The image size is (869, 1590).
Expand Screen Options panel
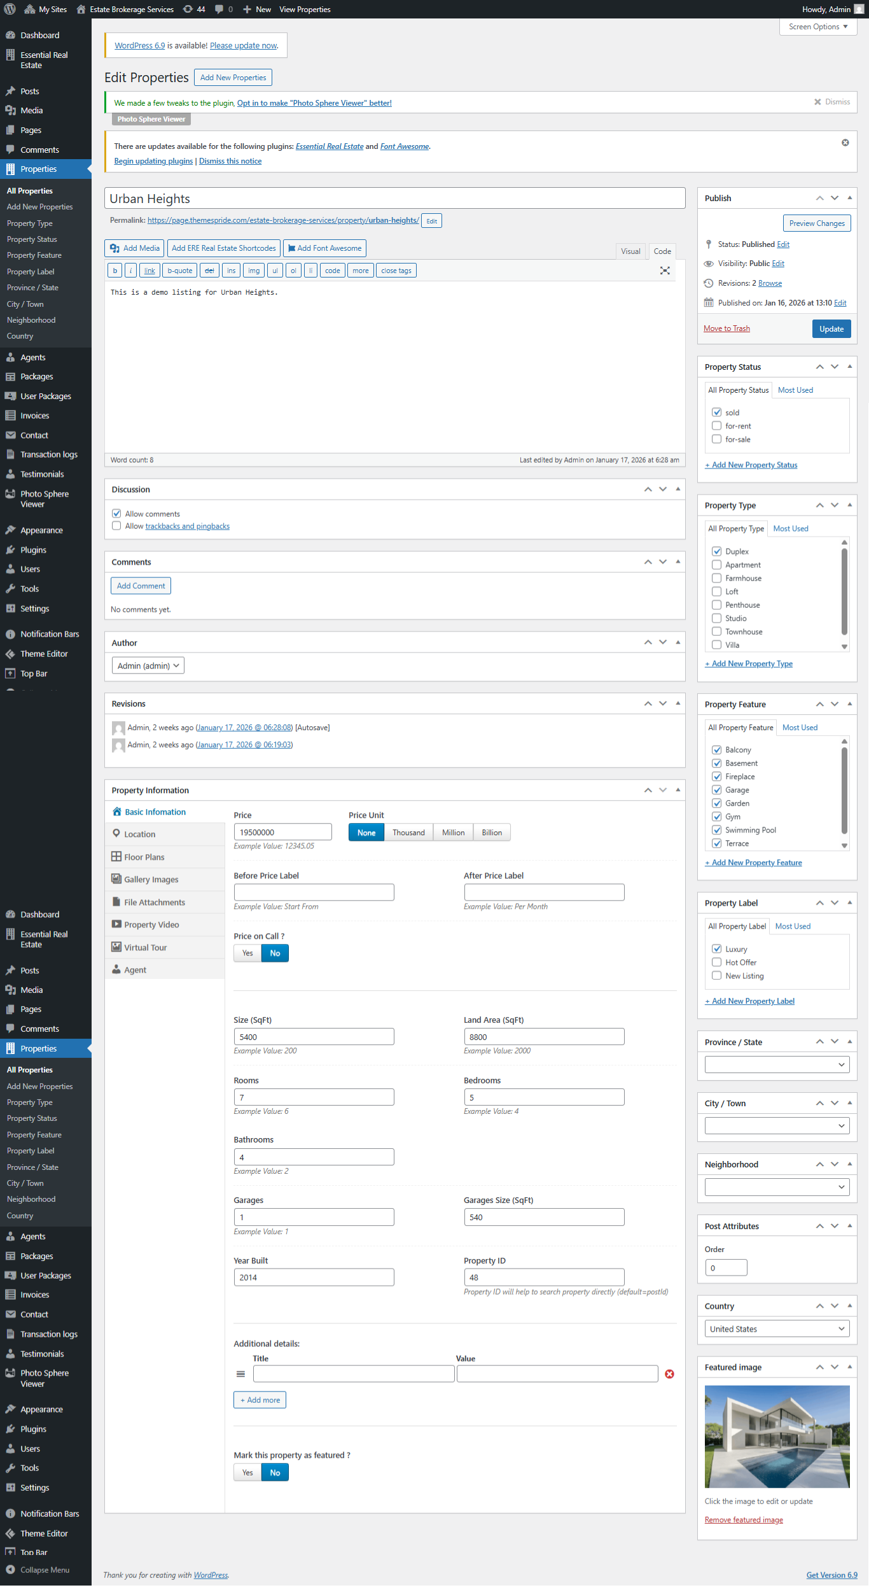(x=817, y=27)
